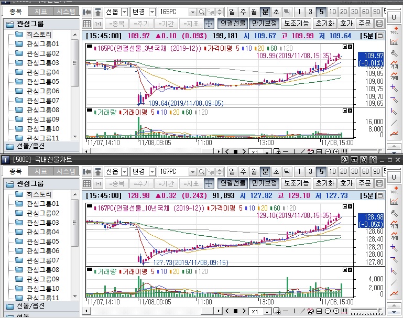Toggle 만기보정 in the 165PC window
This screenshot has height=318, width=403.
point(264,24)
